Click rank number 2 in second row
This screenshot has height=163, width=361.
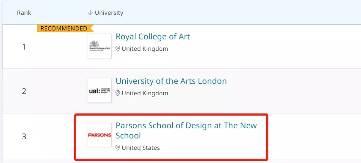point(24,91)
